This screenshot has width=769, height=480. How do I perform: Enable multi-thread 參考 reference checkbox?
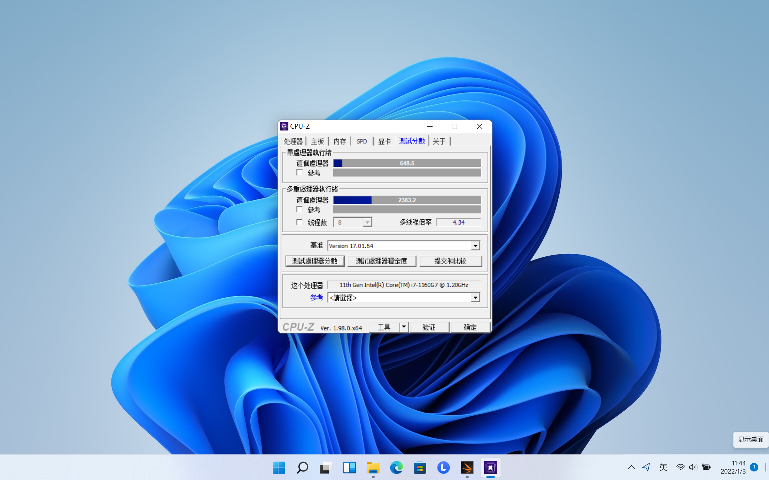[x=299, y=209]
